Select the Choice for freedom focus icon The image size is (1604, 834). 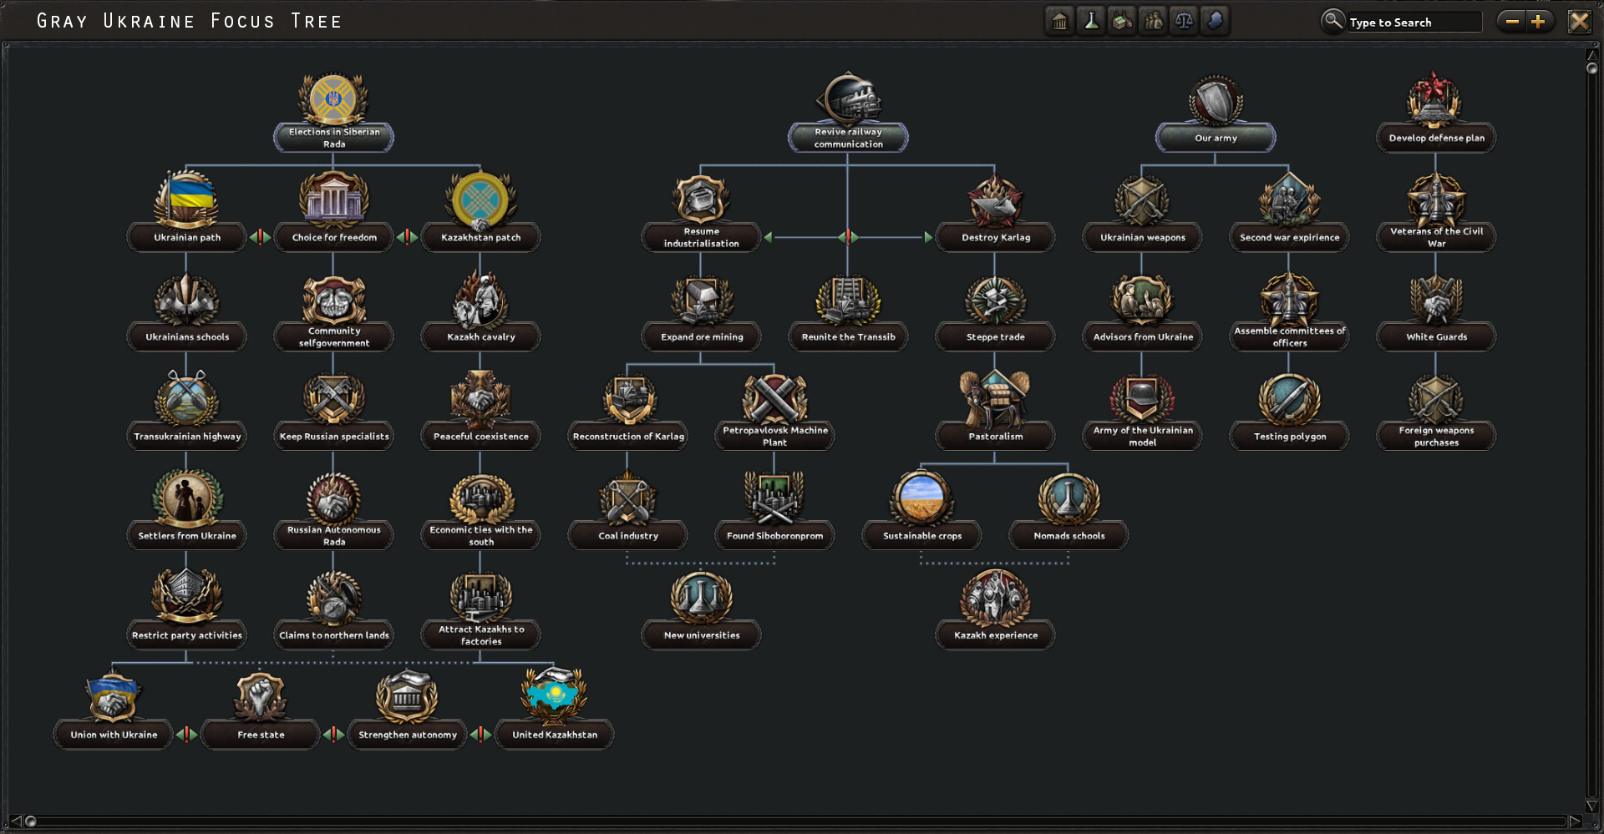click(x=333, y=199)
